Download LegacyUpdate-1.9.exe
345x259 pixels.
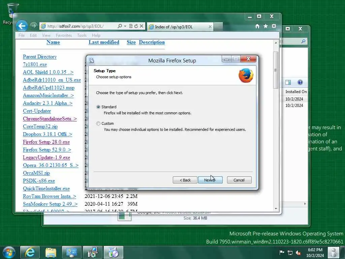pyautogui.click(x=46, y=157)
